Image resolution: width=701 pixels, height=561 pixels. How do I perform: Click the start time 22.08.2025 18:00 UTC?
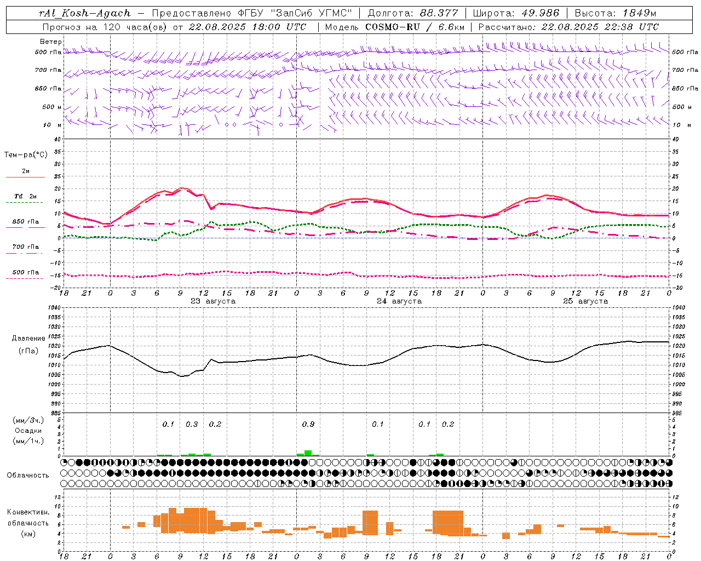pos(248,27)
